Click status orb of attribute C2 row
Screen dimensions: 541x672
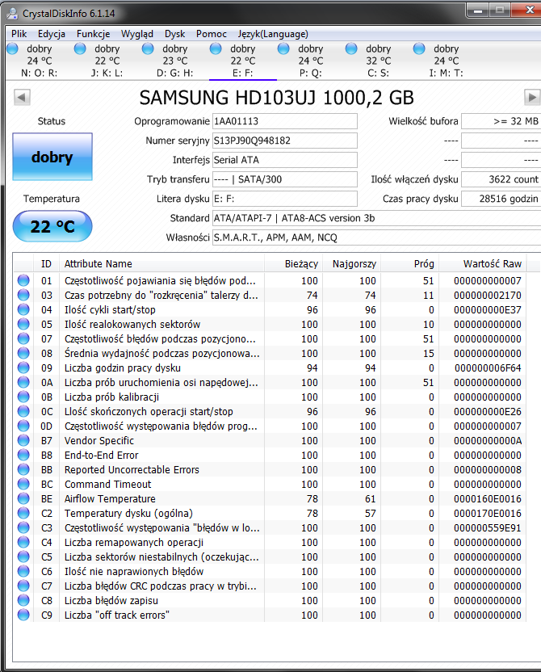coord(23,513)
